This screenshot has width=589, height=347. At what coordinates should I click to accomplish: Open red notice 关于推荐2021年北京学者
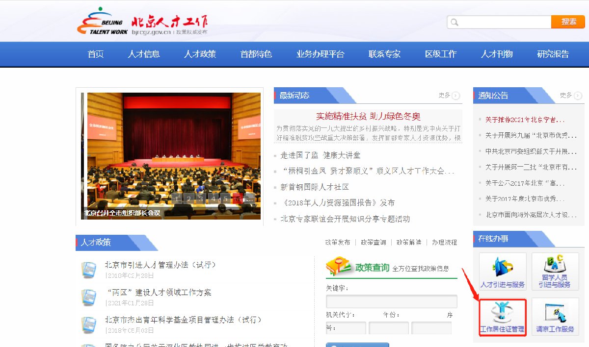click(525, 119)
